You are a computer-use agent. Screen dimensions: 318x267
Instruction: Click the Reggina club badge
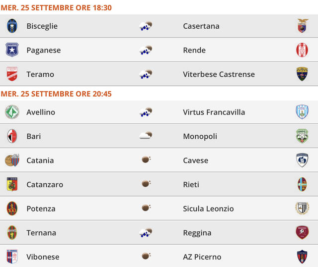pyautogui.click(x=302, y=233)
